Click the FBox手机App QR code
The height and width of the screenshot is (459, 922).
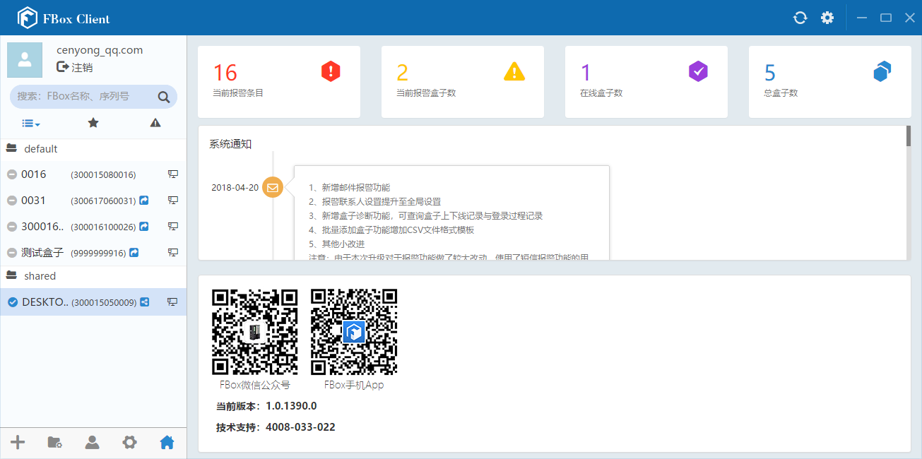[354, 332]
